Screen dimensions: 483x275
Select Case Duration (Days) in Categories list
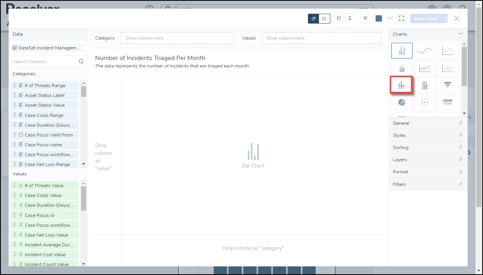pyautogui.click(x=44, y=125)
